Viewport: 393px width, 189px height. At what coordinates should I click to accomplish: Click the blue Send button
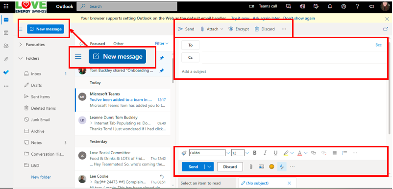(193, 166)
